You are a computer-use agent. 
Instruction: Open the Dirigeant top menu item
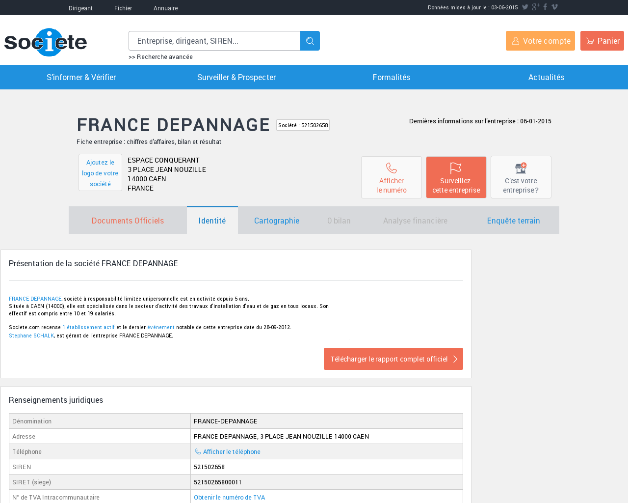coord(80,8)
